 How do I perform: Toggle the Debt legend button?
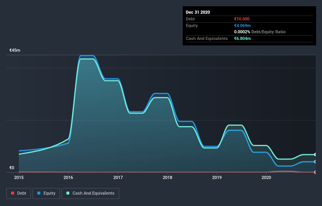click(18, 193)
